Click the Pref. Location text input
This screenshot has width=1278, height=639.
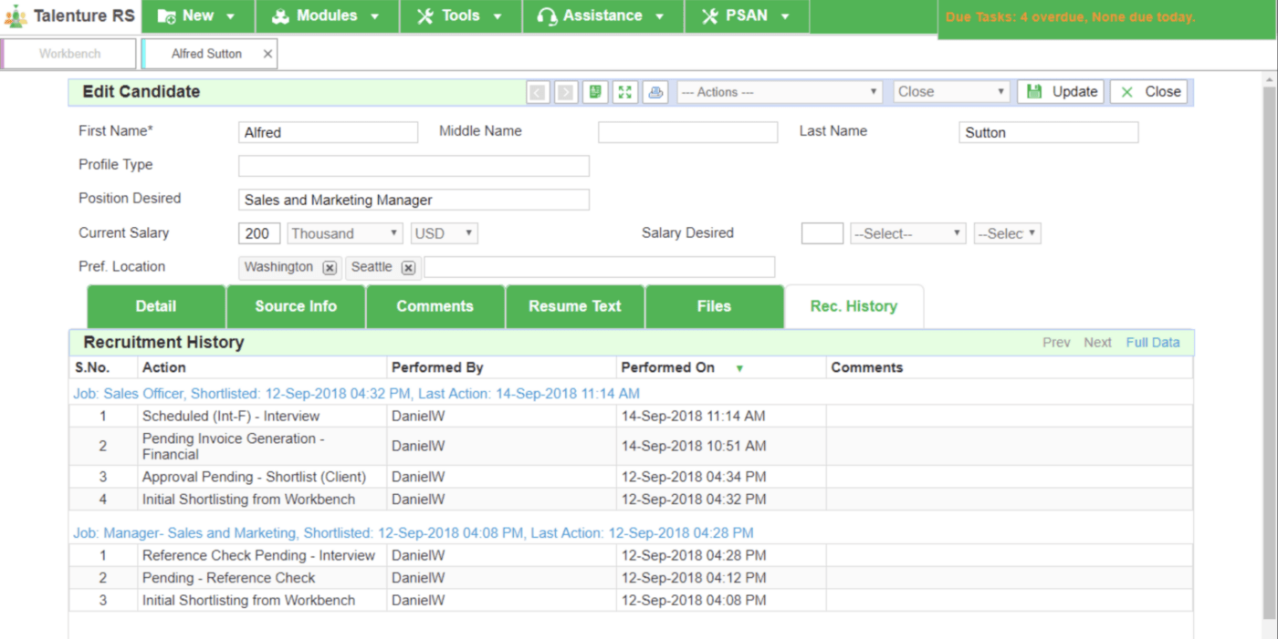pyautogui.click(x=599, y=267)
